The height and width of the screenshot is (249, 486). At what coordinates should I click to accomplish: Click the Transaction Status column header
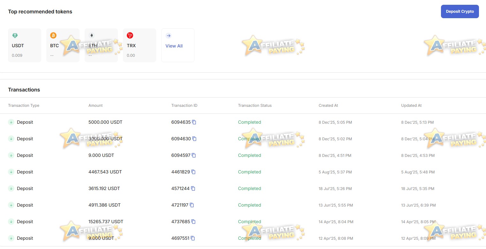coord(255,106)
